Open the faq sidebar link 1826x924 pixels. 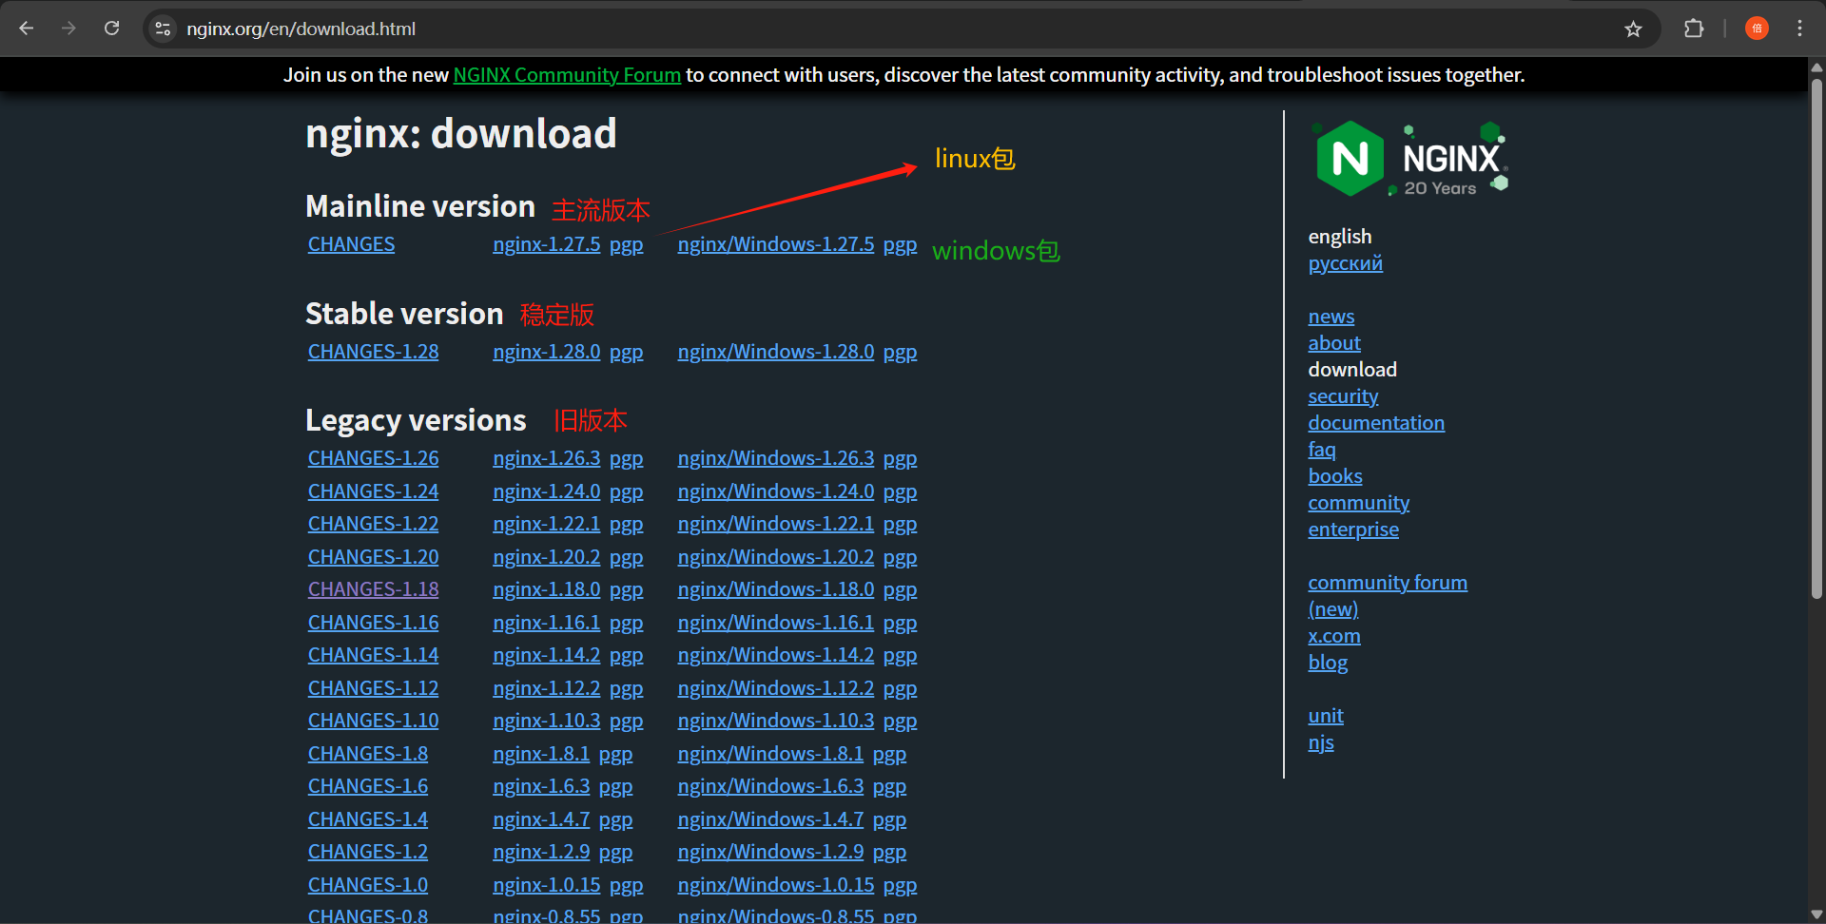pos(1322,450)
